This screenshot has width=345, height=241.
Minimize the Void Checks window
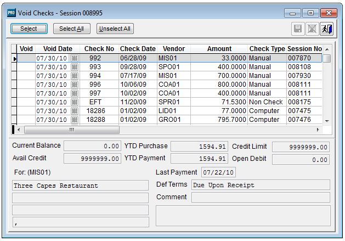[293, 13]
